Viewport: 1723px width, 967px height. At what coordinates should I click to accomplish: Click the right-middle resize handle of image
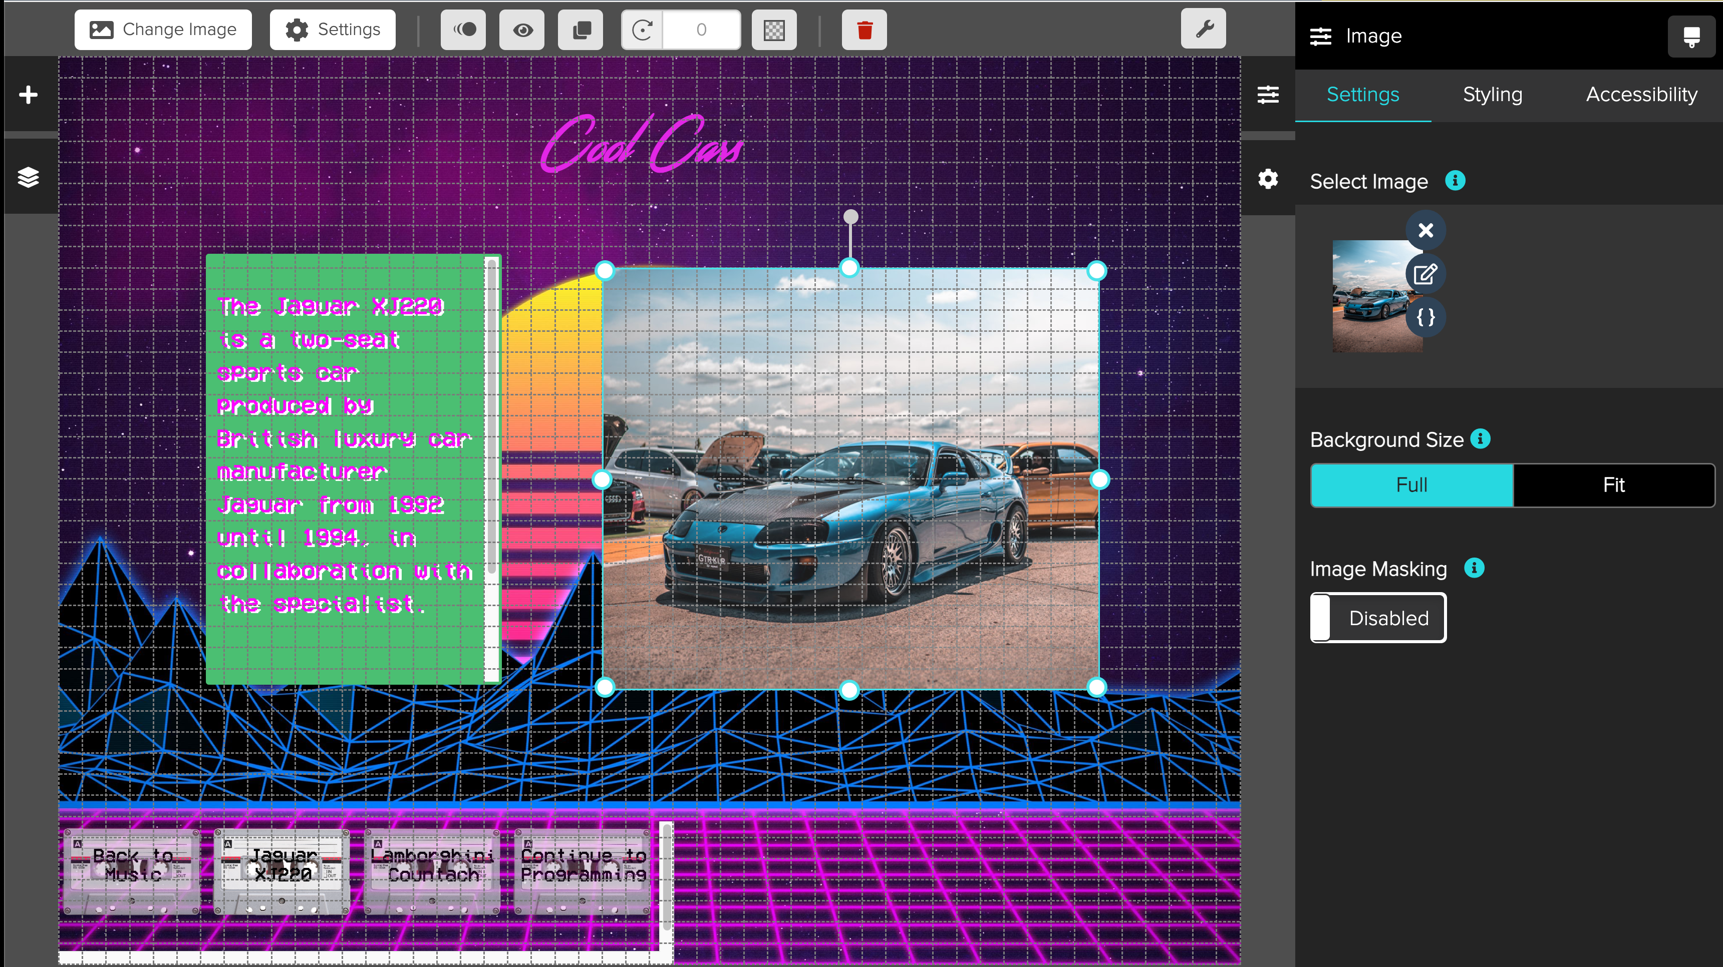1099,479
